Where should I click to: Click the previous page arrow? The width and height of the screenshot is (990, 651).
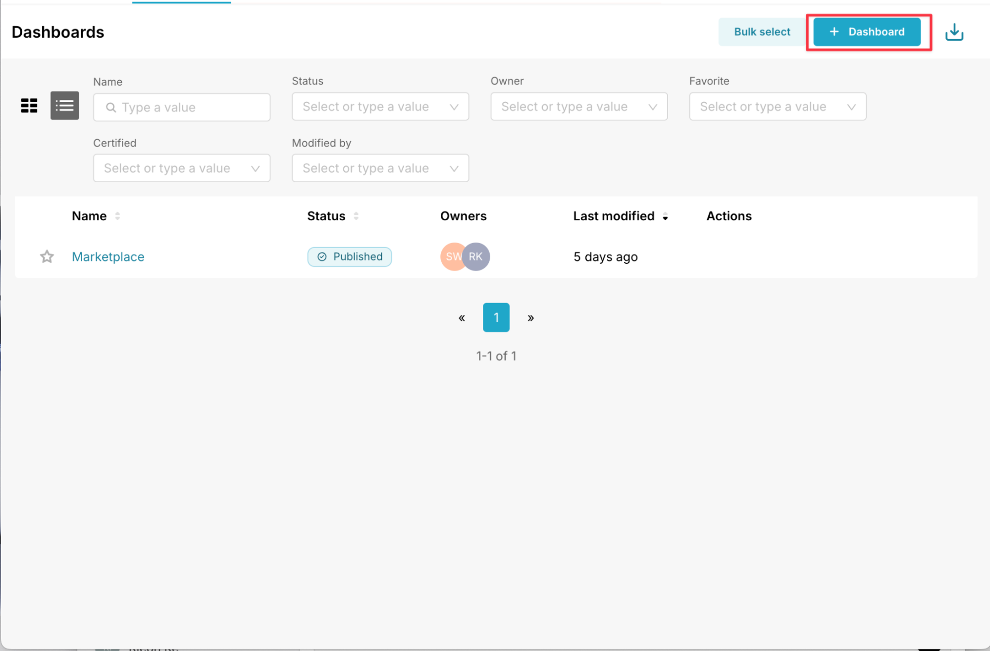coord(462,317)
